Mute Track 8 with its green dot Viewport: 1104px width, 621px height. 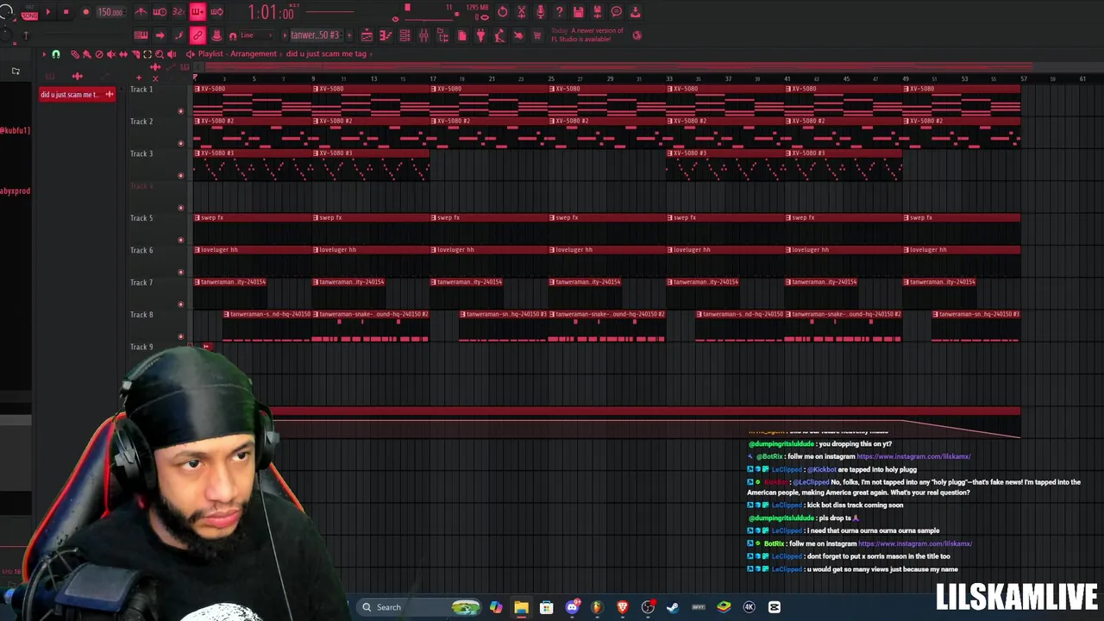click(180, 336)
